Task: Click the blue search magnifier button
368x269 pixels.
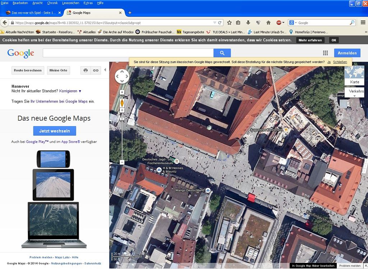Action: point(222,53)
